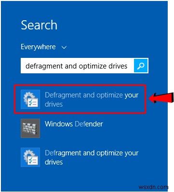Open the last 'Defragment and optimize your drives' text
Screen dimensions: 174x192
coord(92,157)
